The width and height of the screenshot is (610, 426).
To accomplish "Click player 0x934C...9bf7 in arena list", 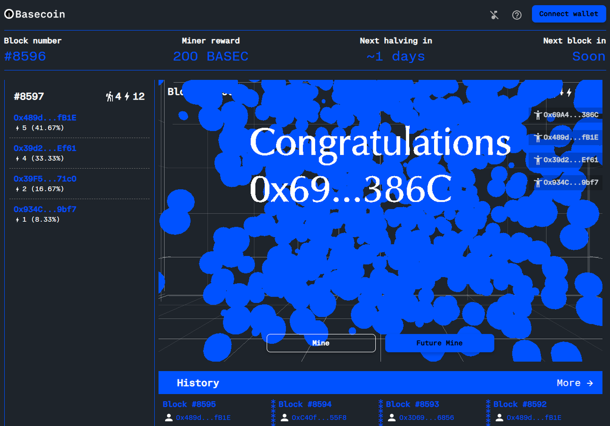I will (x=571, y=182).
